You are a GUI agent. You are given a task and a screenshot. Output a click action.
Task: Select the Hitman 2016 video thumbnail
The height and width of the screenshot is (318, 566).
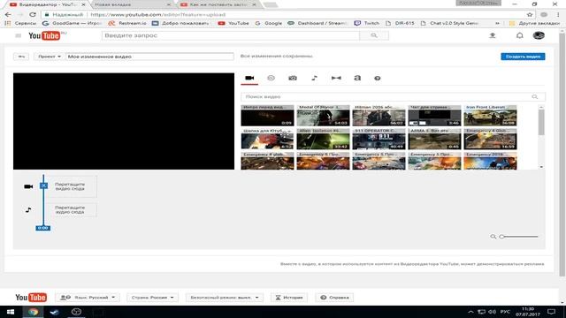[379, 116]
